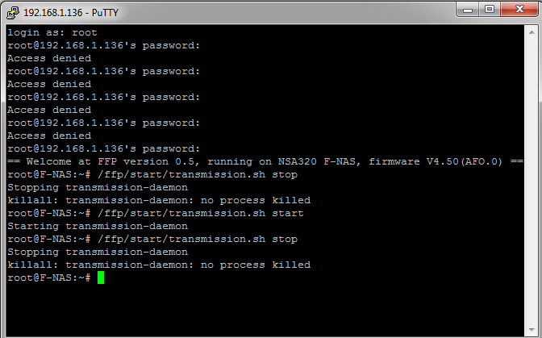Click the scrollbar up arrow

(x=532, y=32)
